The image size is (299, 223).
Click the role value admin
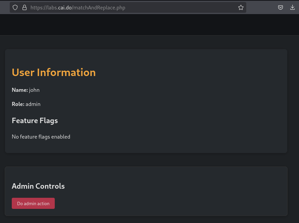coord(33,104)
